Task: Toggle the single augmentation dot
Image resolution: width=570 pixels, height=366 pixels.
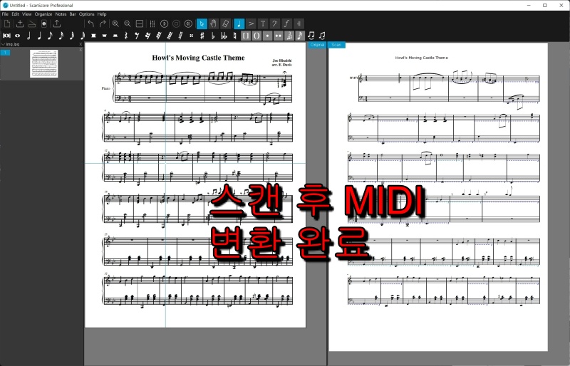Action: click(x=268, y=36)
